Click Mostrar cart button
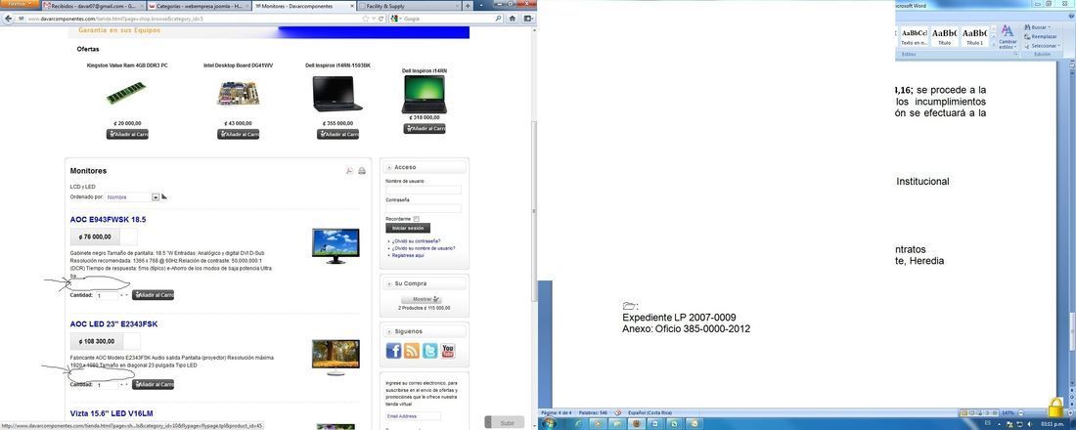Viewport: 1076px width, 430px height. [422, 299]
